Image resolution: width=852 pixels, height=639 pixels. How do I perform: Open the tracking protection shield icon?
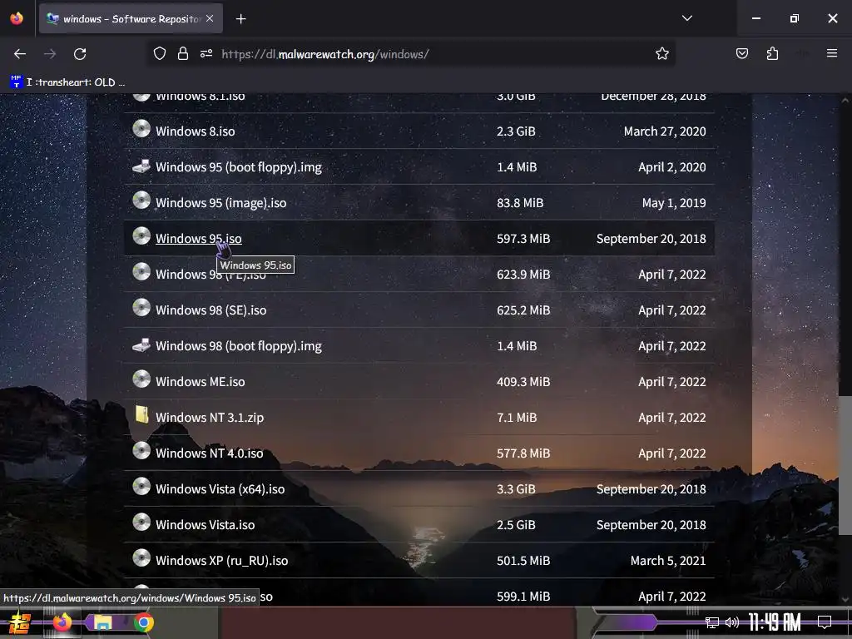click(159, 54)
